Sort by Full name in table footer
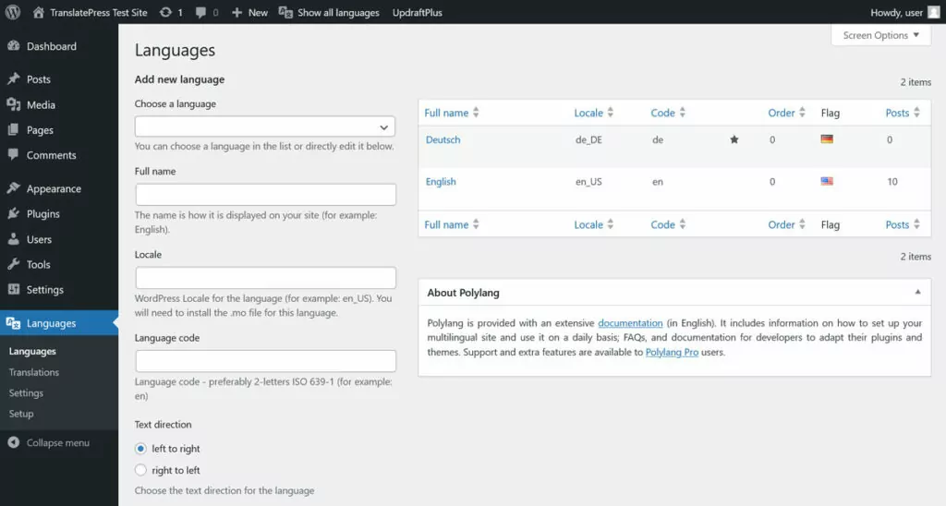The image size is (946, 506). [451, 224]
